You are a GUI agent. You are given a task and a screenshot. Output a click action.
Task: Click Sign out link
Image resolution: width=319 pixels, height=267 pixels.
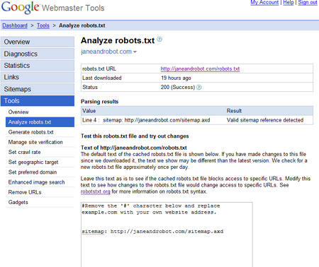(x=308, y=3)
